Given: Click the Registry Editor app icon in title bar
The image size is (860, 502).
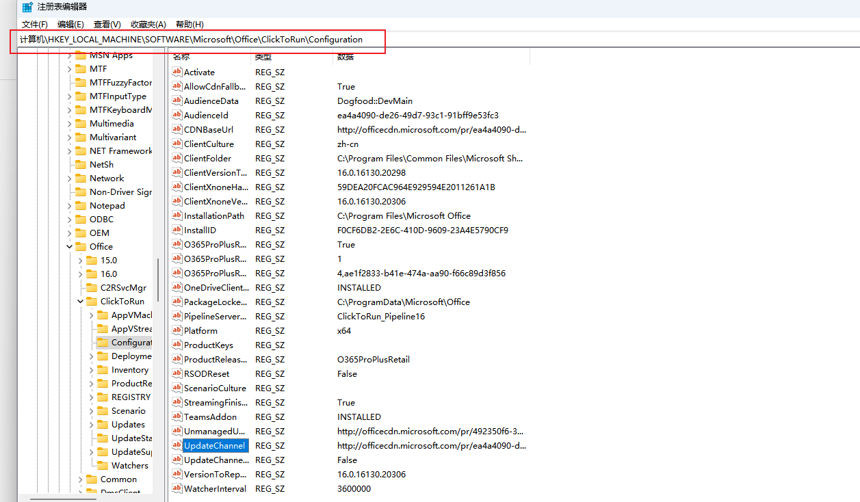Looking at the screenshot, I should click(27, 7).
